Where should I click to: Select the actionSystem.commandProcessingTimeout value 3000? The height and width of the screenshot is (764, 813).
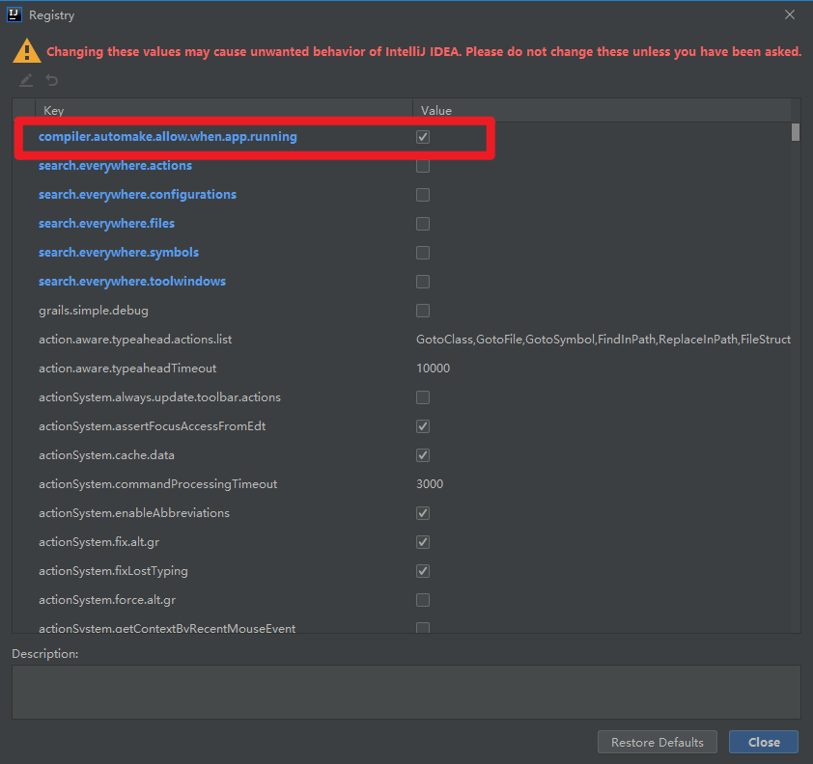[x=430, y=484]
